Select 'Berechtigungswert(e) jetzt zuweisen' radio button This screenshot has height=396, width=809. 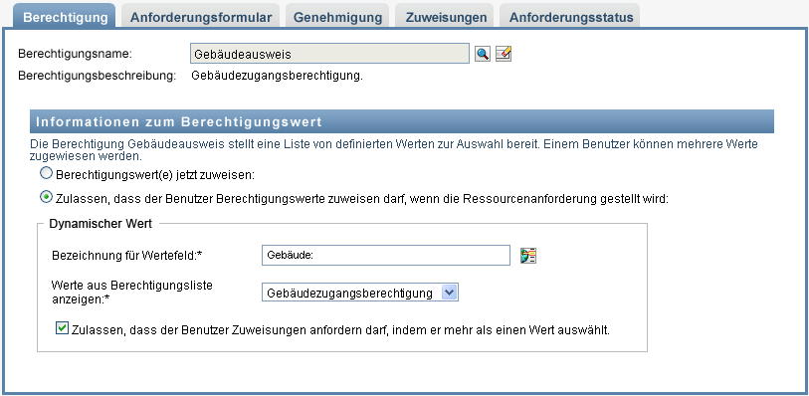[x=47, y=174]
